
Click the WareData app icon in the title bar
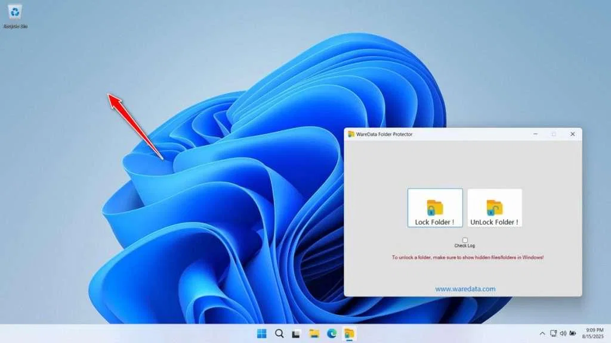click(x=351, y=134)
